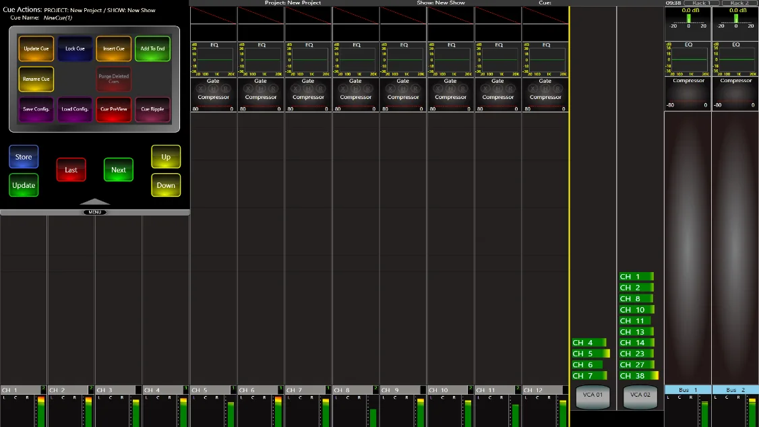759x427 pixels.
Task: Click Bus 1 trim gain 0.0 dB control
Action: point(688,18)
